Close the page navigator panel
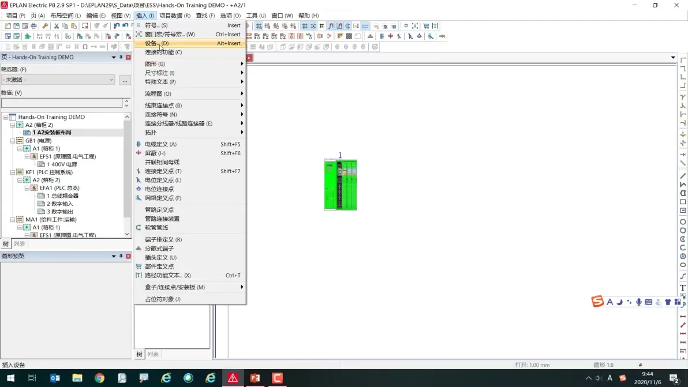688x387 pixels. point(128,57)
